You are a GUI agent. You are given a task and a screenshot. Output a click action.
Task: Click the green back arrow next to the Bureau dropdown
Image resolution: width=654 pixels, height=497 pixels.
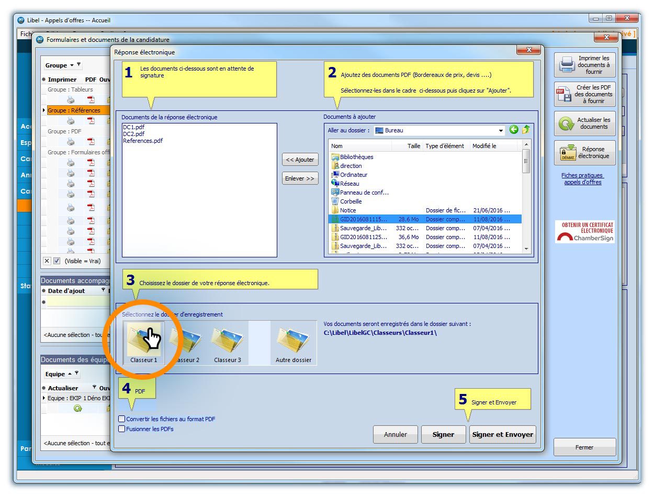513,130
